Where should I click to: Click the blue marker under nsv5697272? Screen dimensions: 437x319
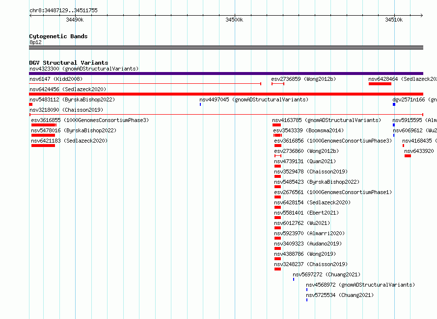pos(294,279)
